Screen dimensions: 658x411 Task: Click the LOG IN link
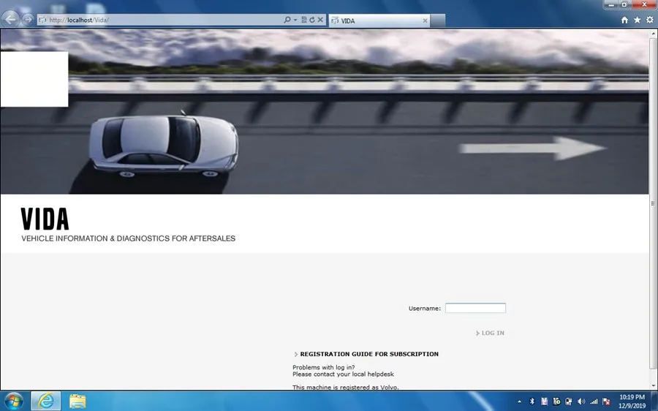[x=493, y=333]
